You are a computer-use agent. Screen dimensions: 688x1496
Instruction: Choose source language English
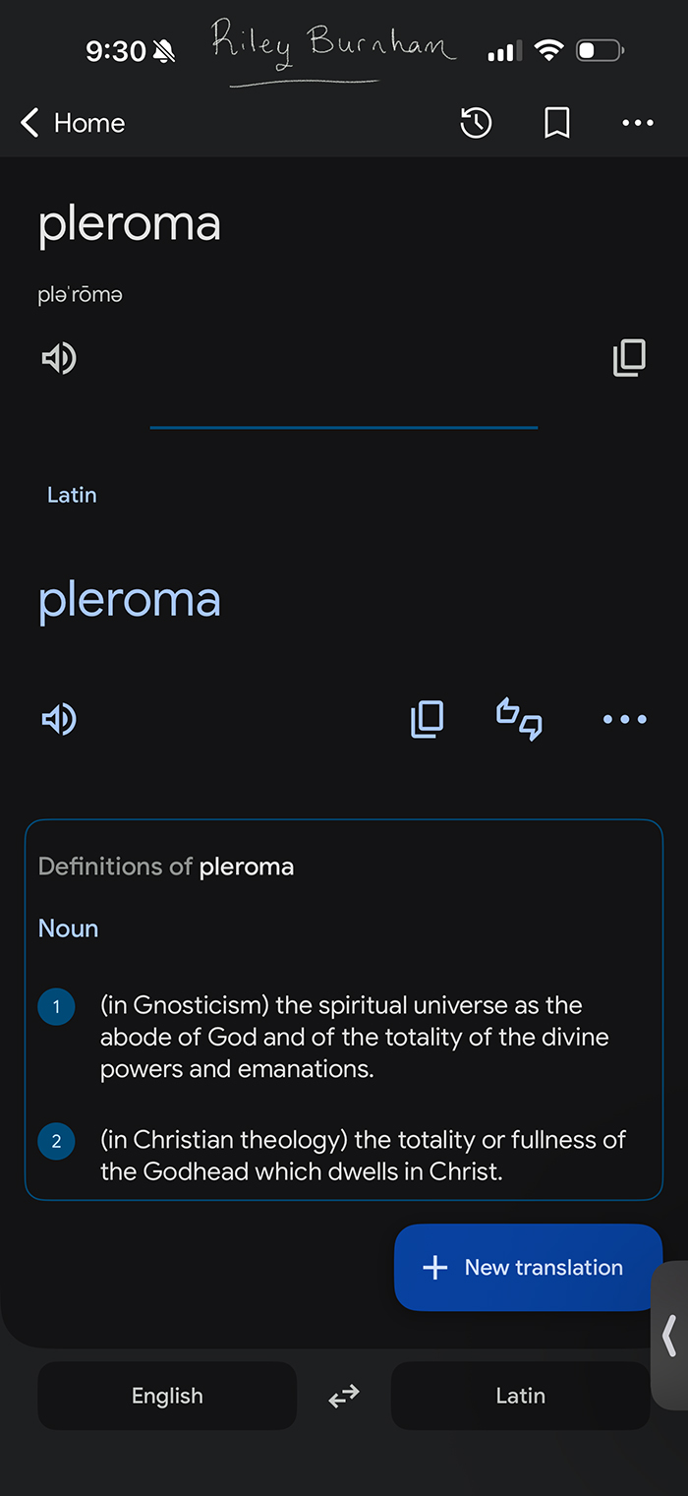pyautogui.click(x=167, y=1396)
